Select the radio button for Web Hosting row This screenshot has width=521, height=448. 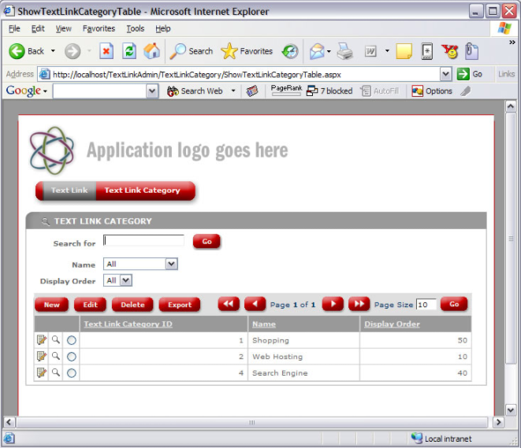tap(72, 357)
